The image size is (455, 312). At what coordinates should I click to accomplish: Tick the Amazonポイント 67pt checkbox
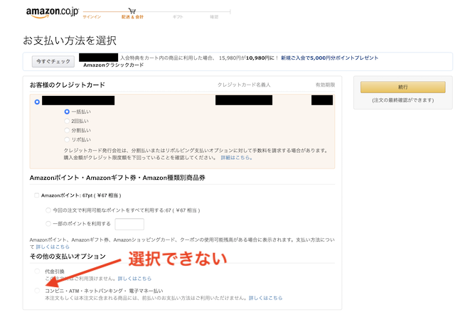coord(36,195)
